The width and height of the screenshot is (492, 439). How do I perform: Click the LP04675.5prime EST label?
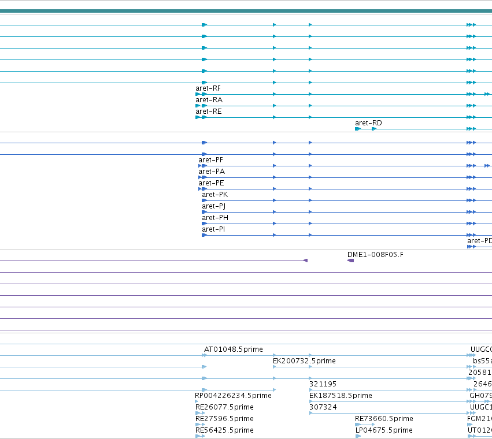(384, 430)
